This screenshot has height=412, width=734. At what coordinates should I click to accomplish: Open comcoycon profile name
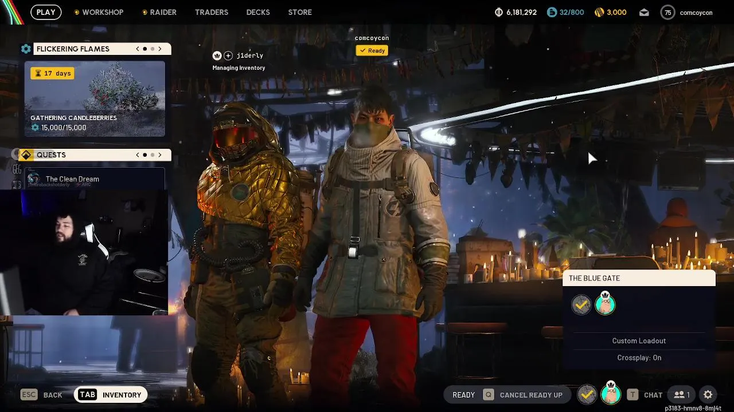[696, 12]
